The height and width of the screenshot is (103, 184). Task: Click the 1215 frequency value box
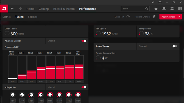coord(51,82)
